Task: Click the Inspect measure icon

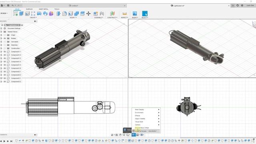Action: click(124, 14)
